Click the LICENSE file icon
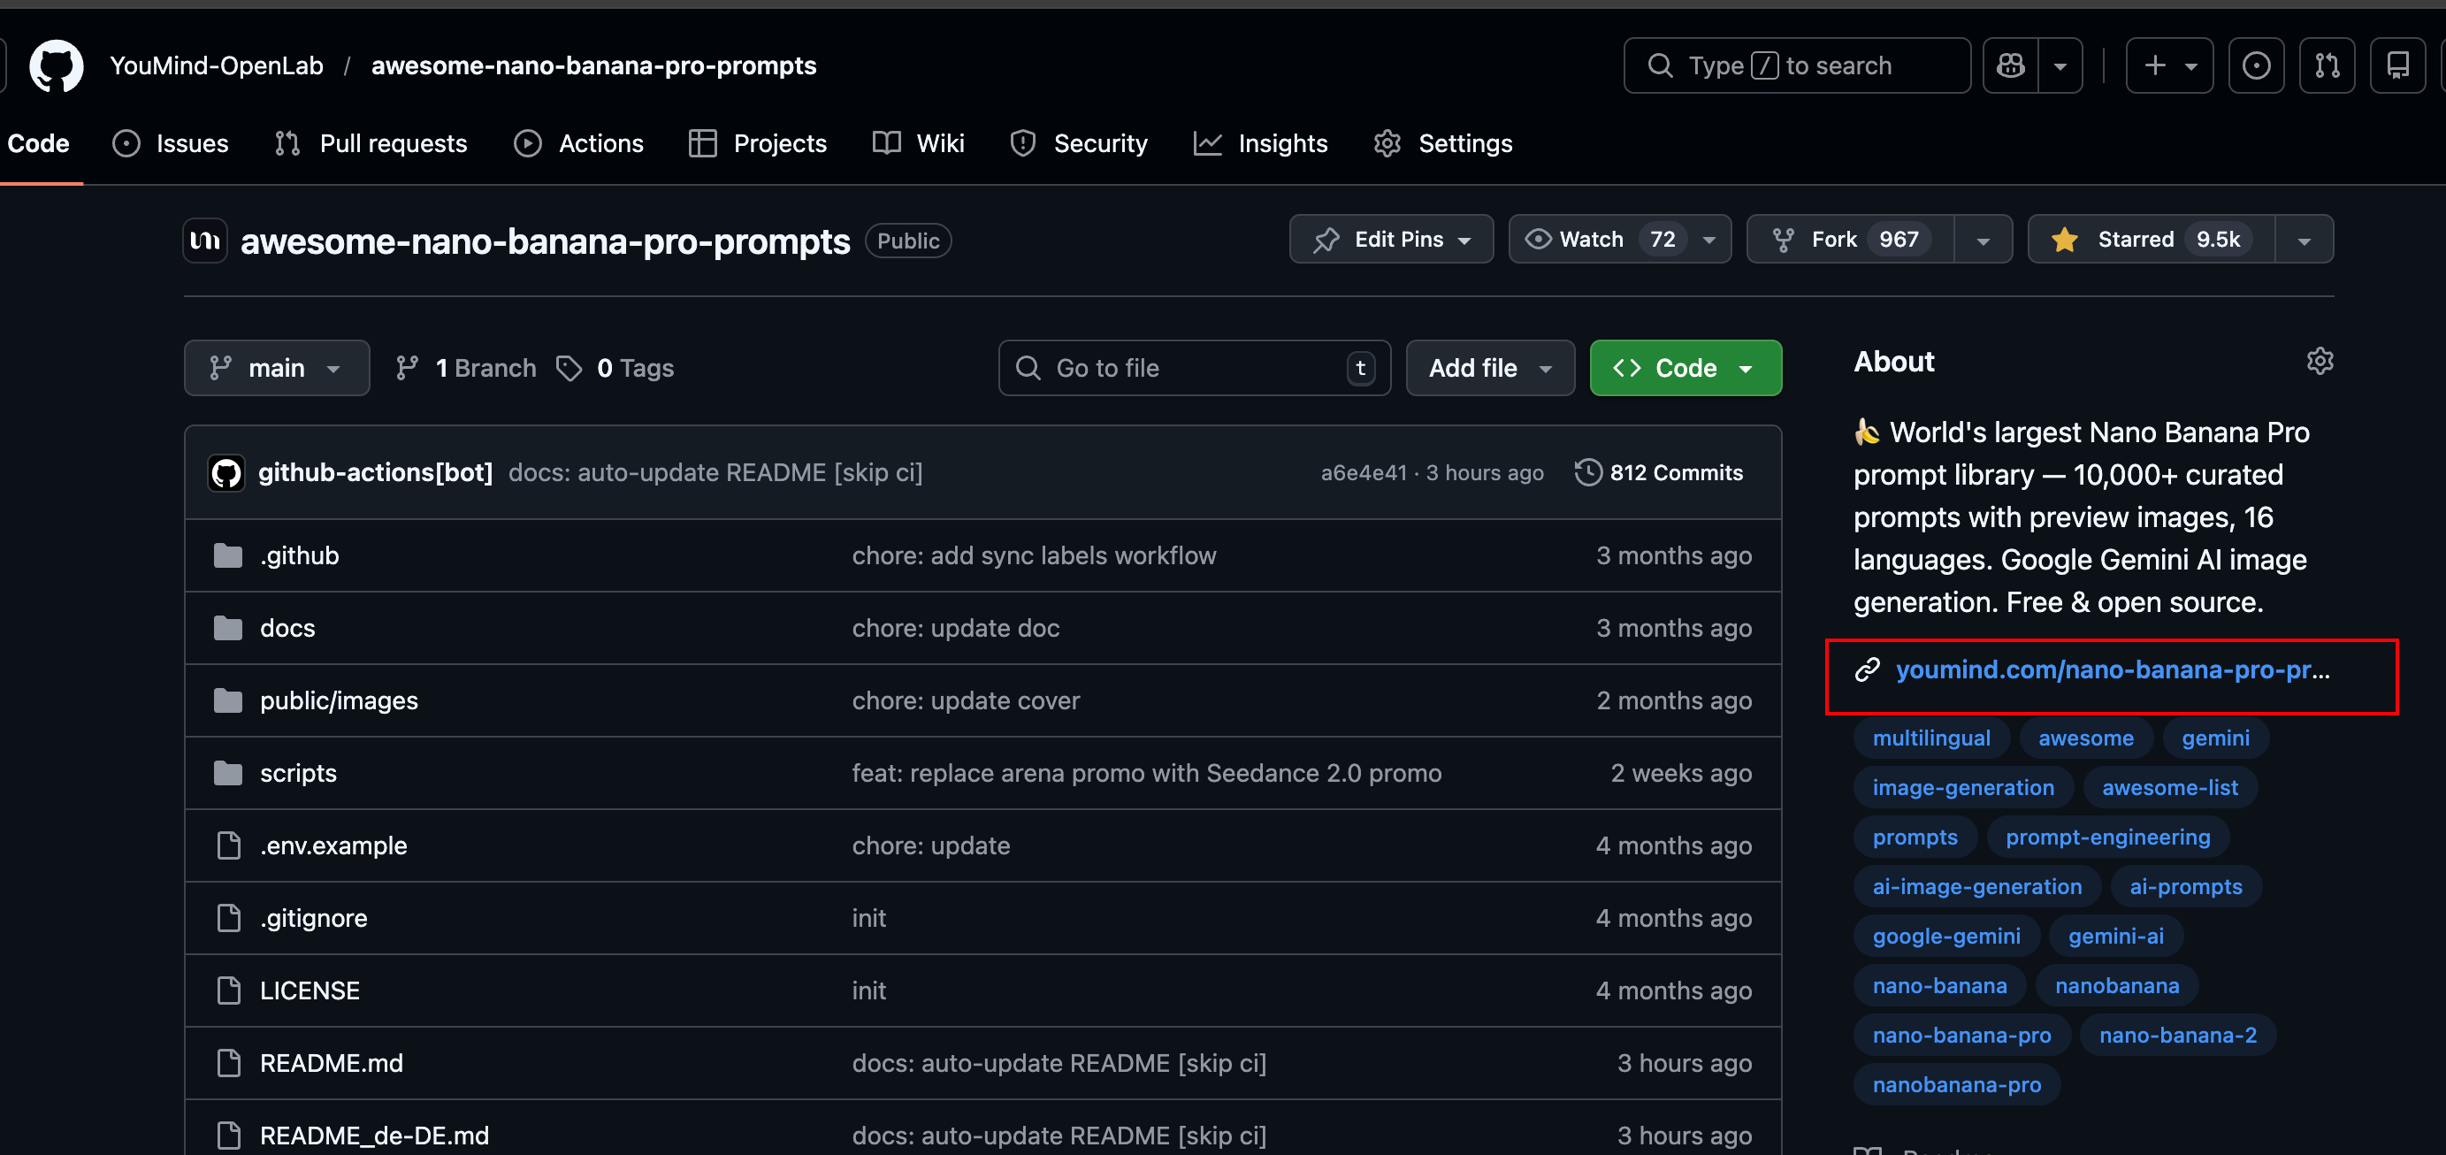 (229, 991)
